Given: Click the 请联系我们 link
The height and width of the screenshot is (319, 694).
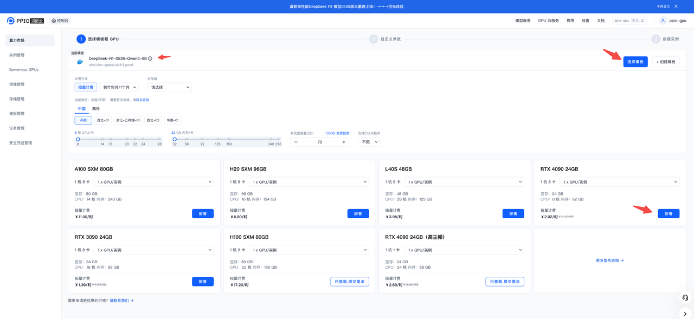Looking at the screenshot, I should click(122, 300).
